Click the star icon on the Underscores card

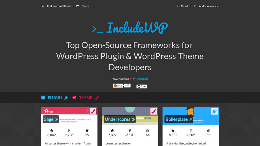[x=112, y=131]
